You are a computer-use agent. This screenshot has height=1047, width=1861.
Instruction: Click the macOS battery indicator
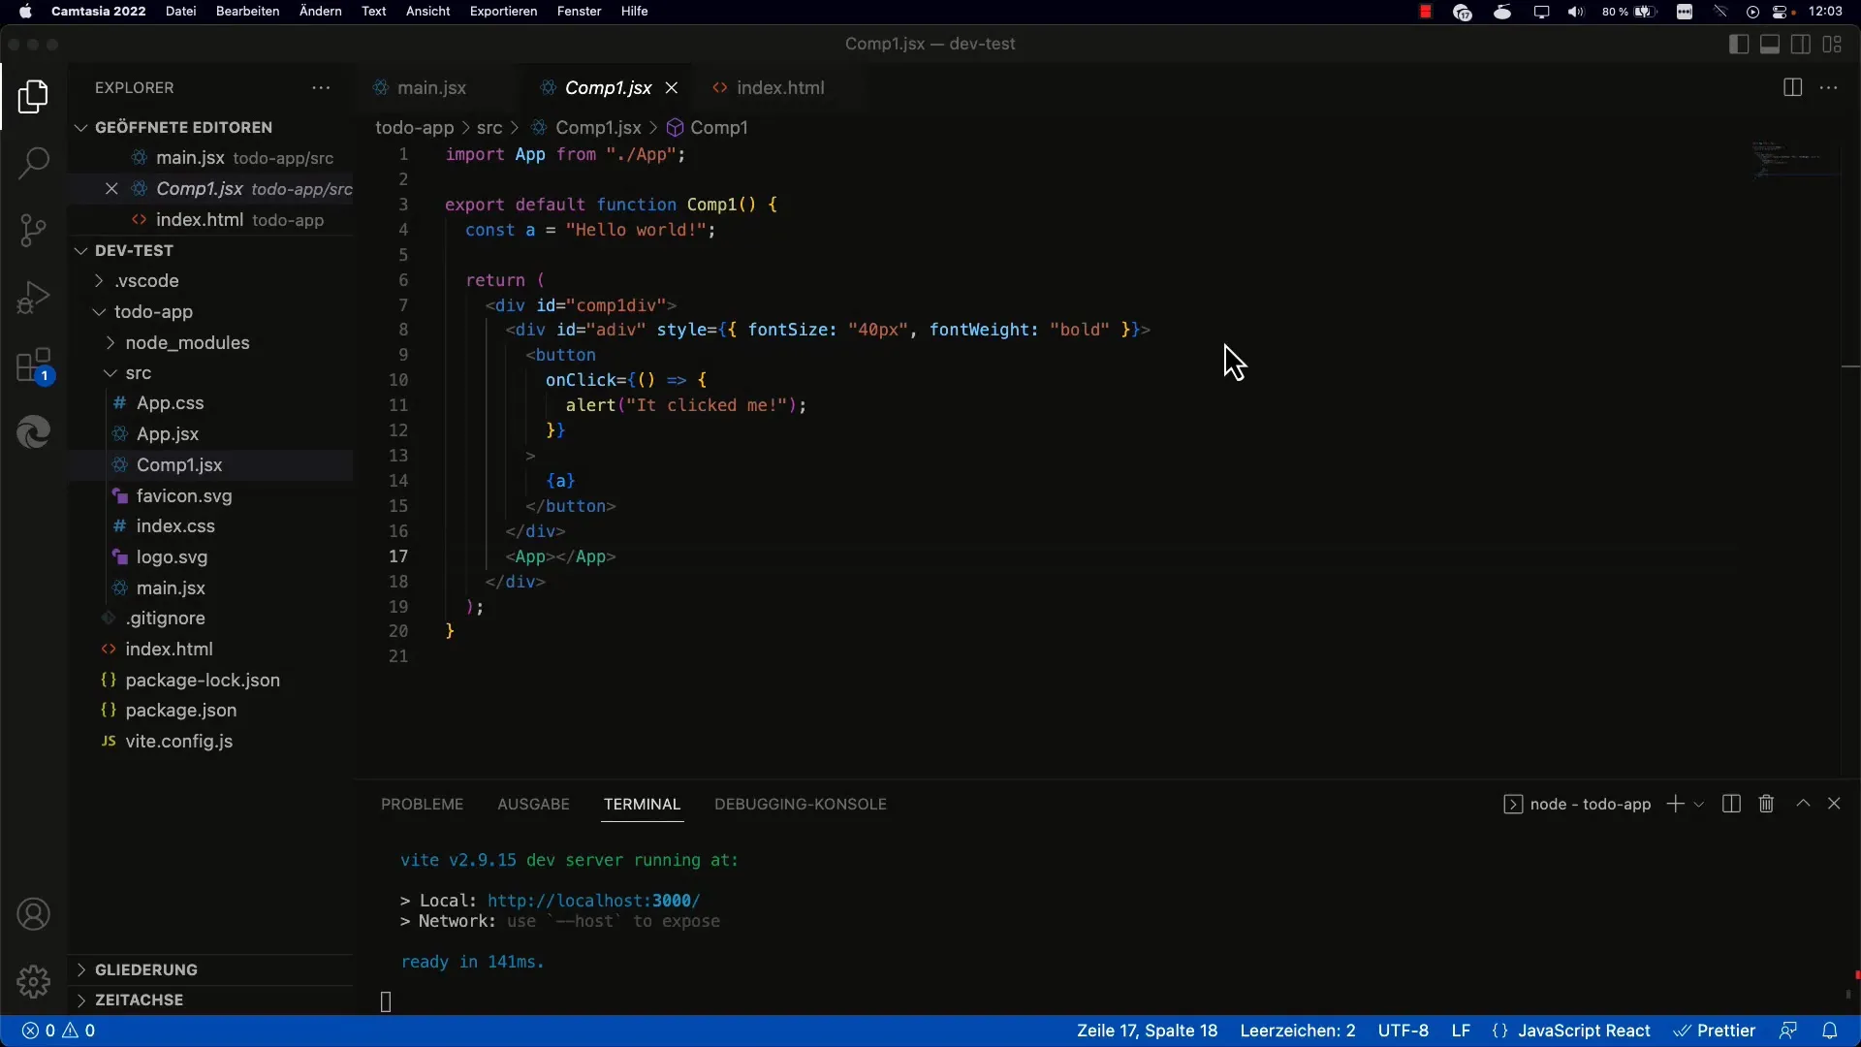click(x=1630, y=12)
